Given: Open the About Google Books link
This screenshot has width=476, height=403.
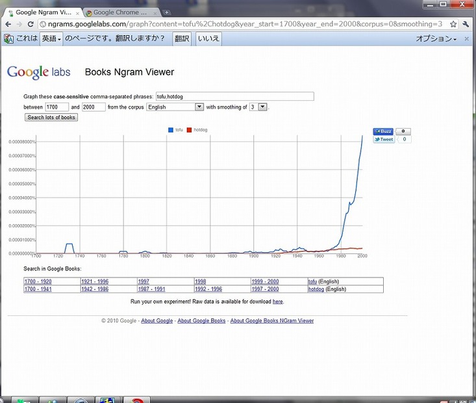Looking at the screenshot, I should 201,320.
